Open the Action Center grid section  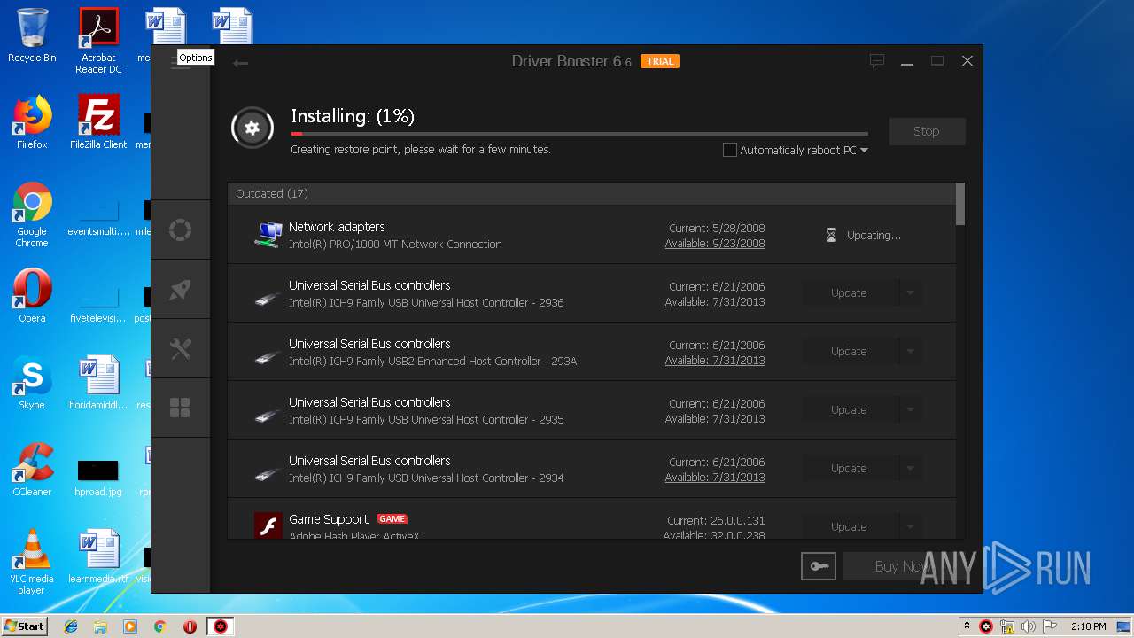tap(181, 408)
